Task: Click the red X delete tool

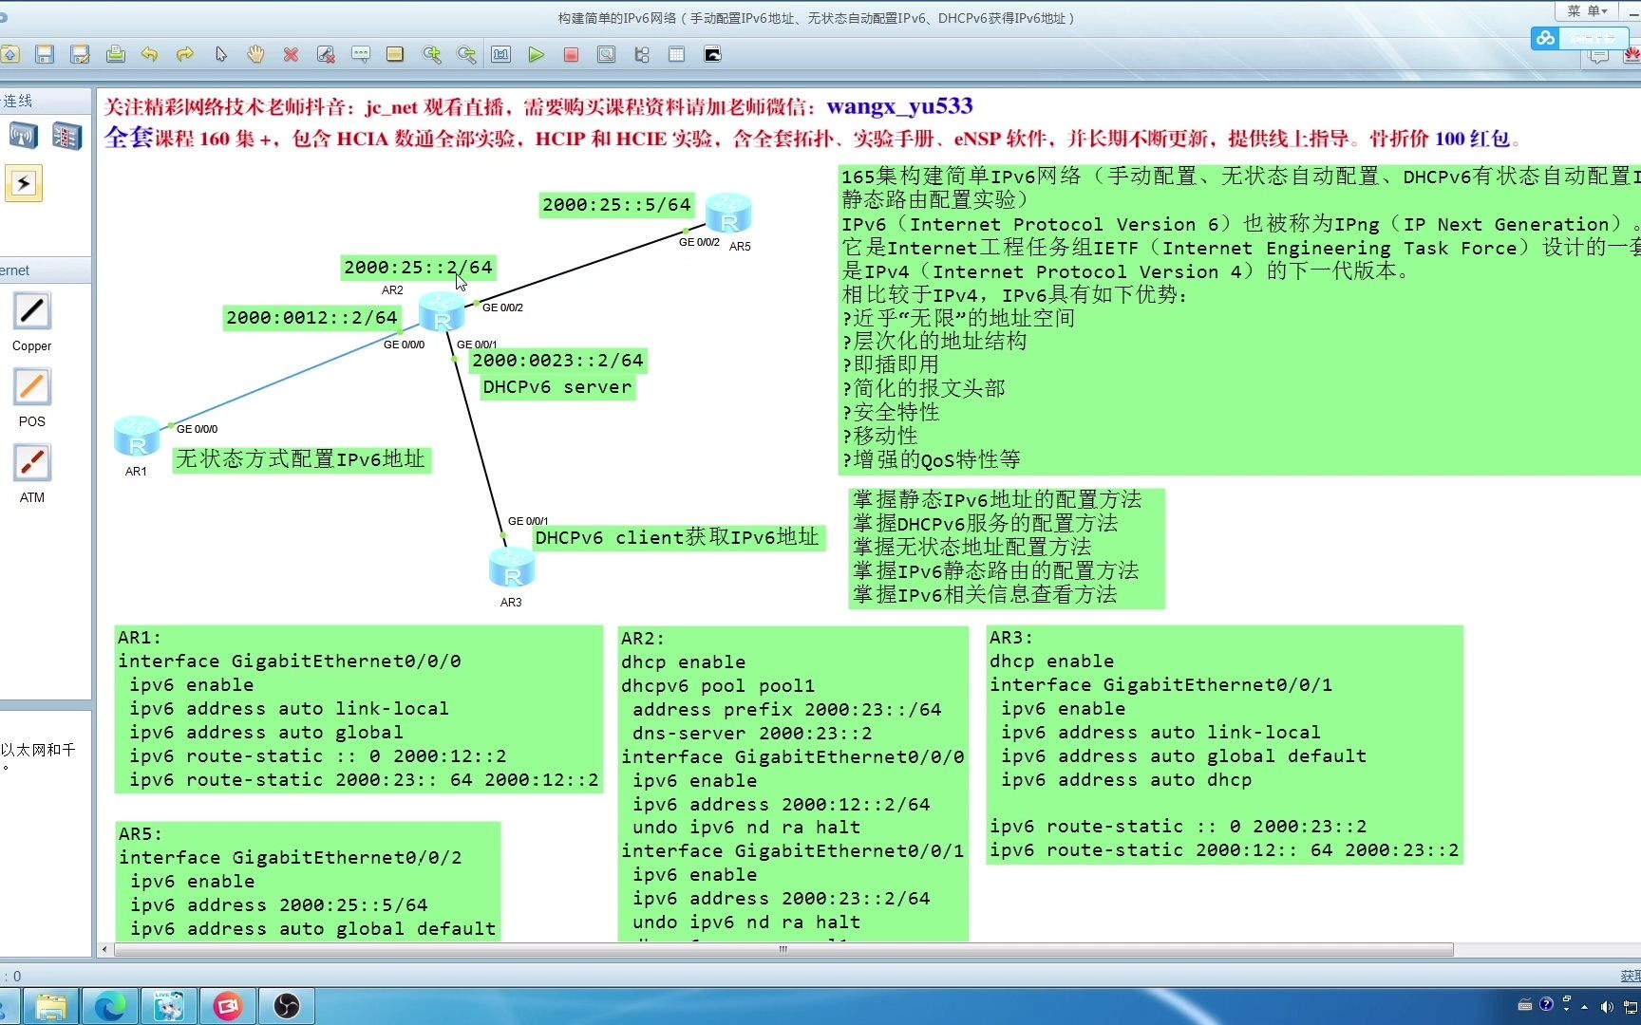Action: (291, 54)
